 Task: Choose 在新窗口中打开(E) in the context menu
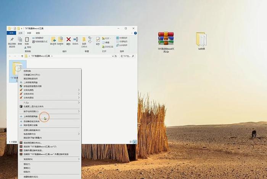point(50,75)
